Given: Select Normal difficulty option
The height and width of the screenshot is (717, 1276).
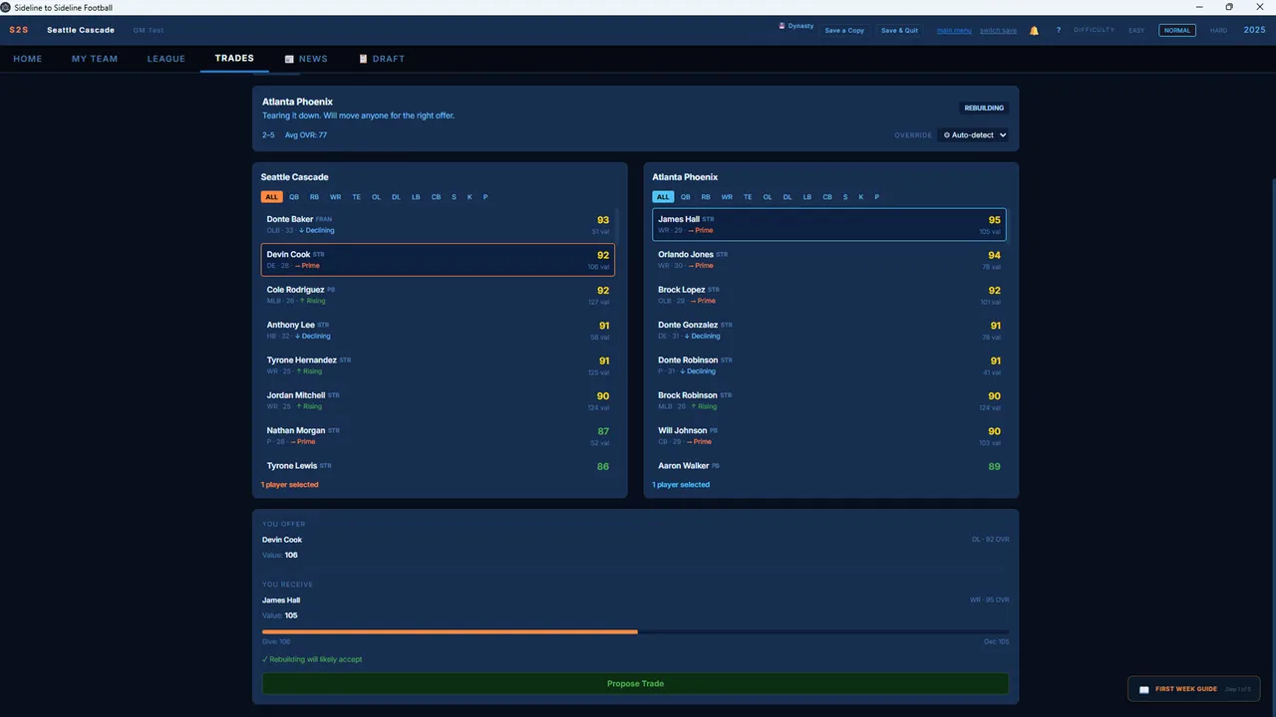Looking at the screenshot, I should [1177, 30].
